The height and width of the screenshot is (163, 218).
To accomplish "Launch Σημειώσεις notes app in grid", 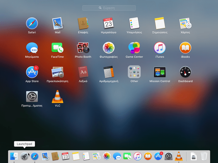I will 160,23.
